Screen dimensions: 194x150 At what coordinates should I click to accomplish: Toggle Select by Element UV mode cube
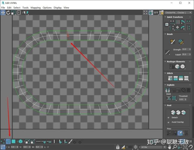pos(20,141)
